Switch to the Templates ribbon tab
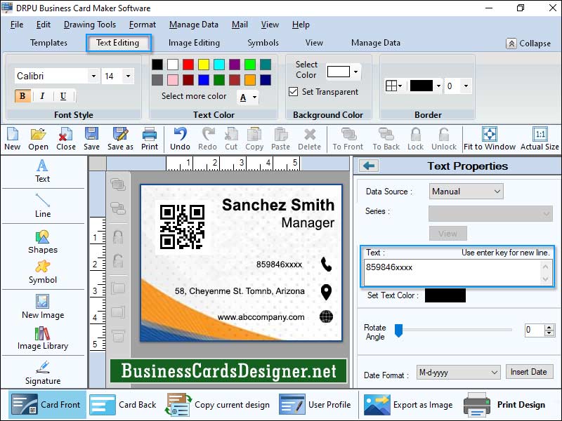The width and height of the screenshot is (562, 421). (48, 43)
